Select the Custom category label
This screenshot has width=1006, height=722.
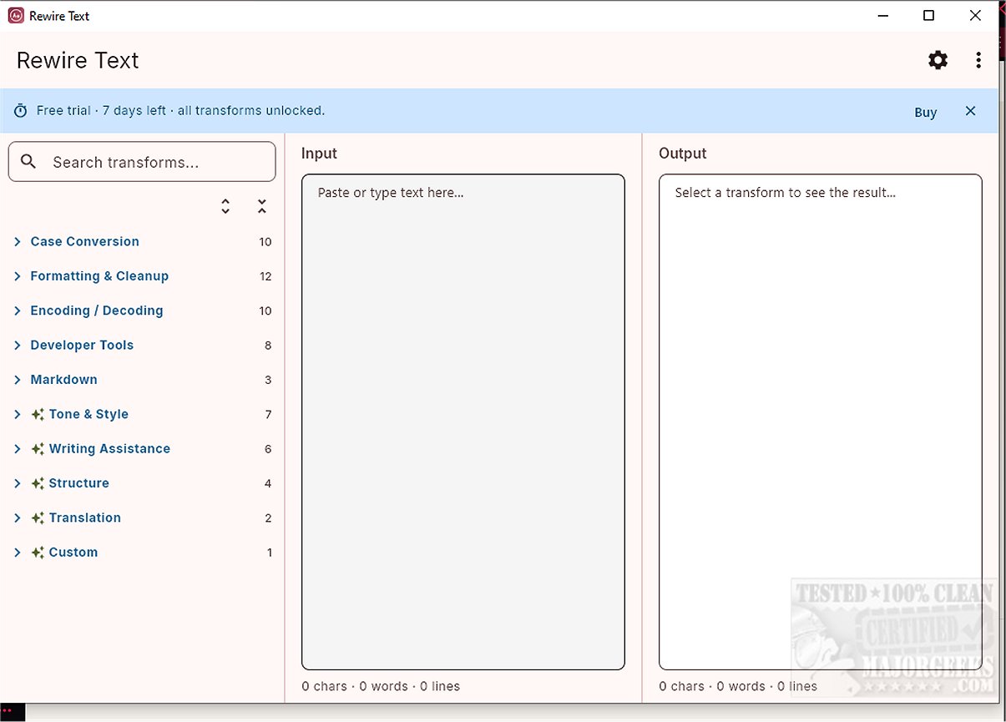pyautogui.click(x=73, y=553)
